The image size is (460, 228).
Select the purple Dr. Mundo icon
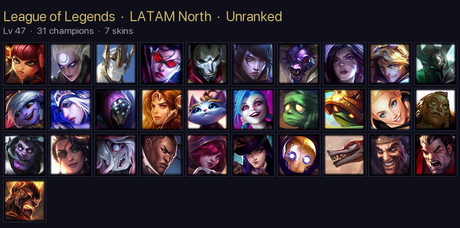pyautogui.click(x=25, y=155)
